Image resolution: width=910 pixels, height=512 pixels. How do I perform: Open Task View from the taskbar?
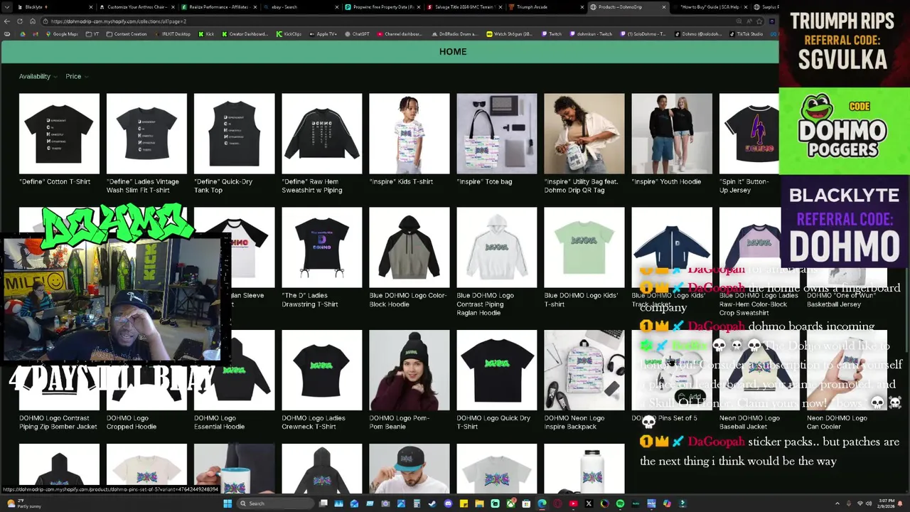[323, 503]
